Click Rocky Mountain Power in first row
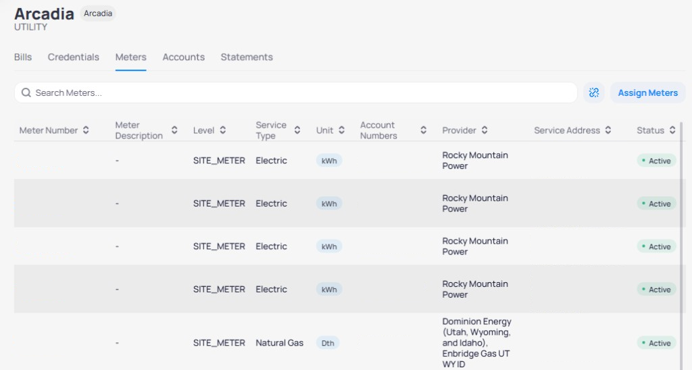This screenshot has height=370, width=692. 475,161
